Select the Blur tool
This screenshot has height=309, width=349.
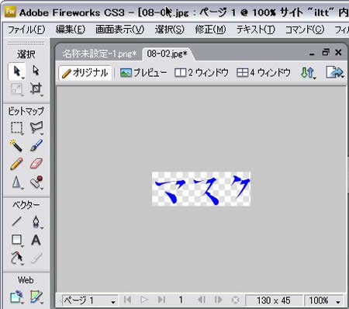(16, 182)
